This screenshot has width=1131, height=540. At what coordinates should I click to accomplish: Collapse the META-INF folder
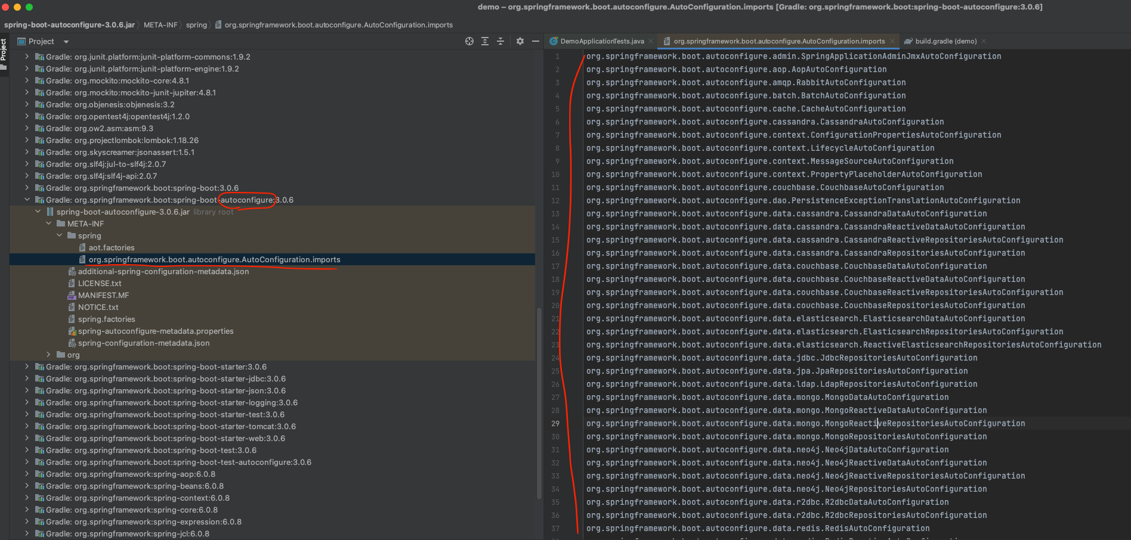pyautogui.click(x=49, y=224)
